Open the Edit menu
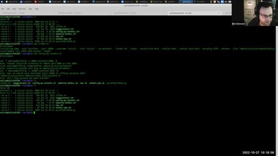The height and width of the screenshot is (156, 278). pos(8,9)
